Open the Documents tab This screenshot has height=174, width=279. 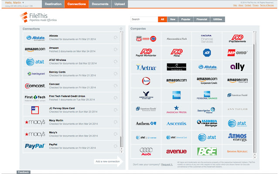tap(100, 4)
